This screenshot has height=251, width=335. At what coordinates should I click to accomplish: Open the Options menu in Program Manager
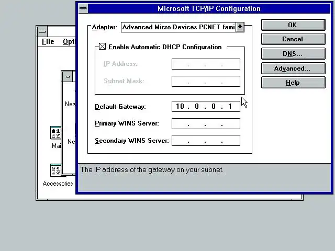pyautogui.click(x=69, y=41)
